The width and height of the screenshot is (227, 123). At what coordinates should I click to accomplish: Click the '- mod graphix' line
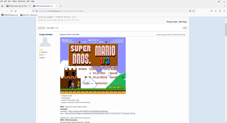(65, 98)
